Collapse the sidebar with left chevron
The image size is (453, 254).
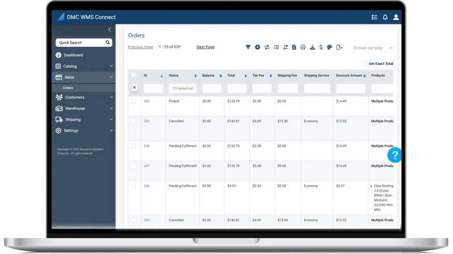(109, 29)
